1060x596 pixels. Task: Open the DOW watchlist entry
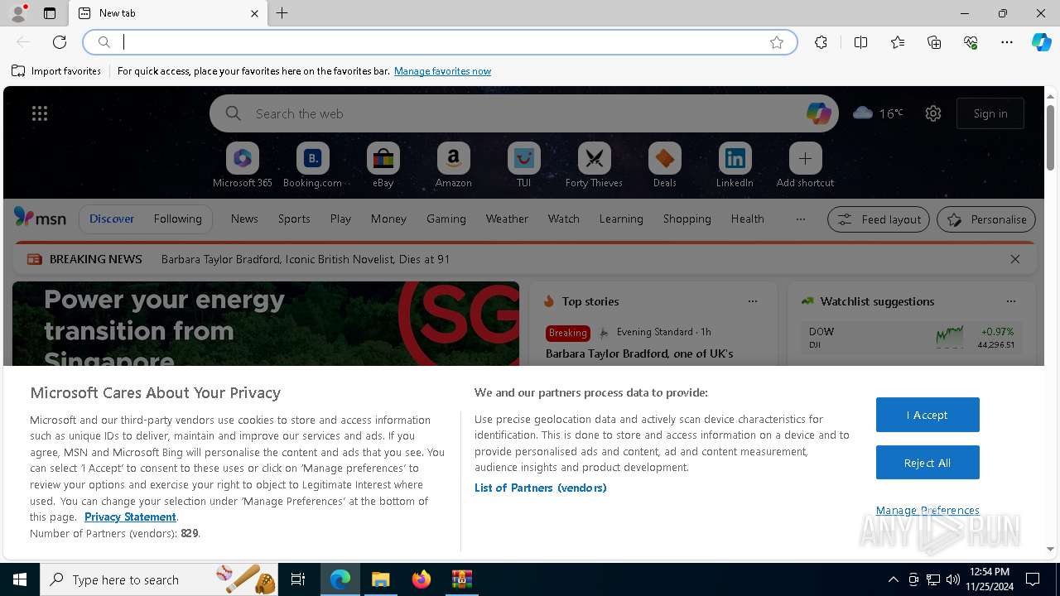click(x=911, y=338)
